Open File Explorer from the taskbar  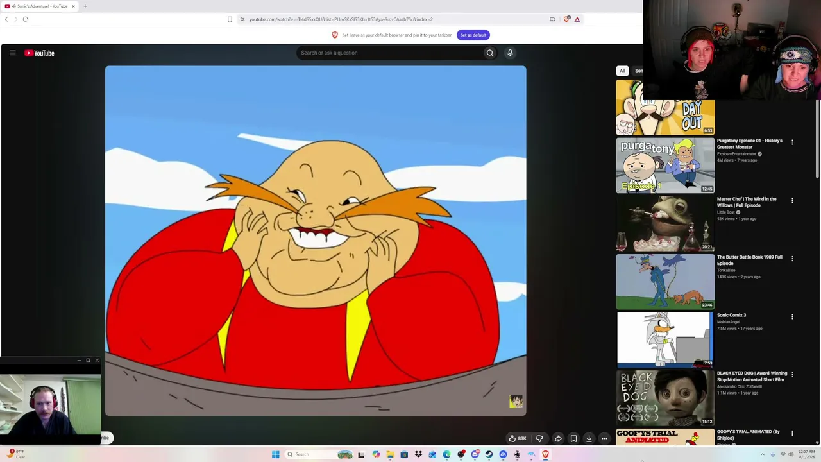(x=390, y=454)
